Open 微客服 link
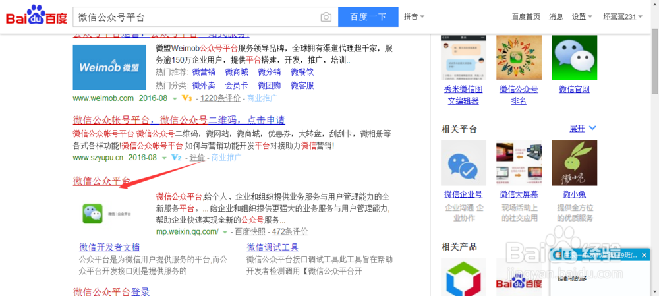This screenshot has width=659, height=296. pyautogui.click(x=302, y=85)
